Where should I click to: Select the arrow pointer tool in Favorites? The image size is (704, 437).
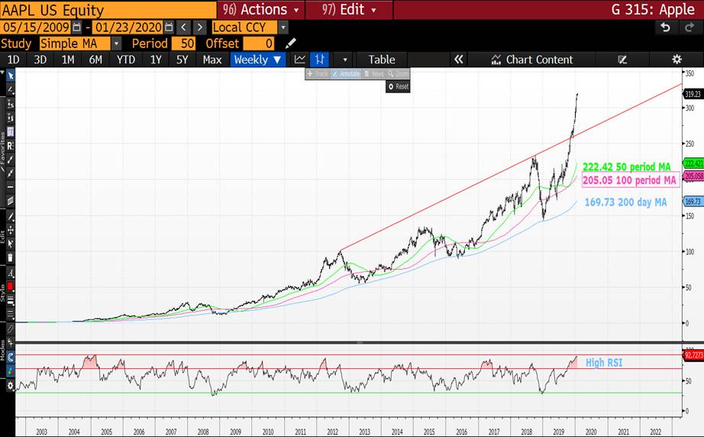click(x=10, y=76)
